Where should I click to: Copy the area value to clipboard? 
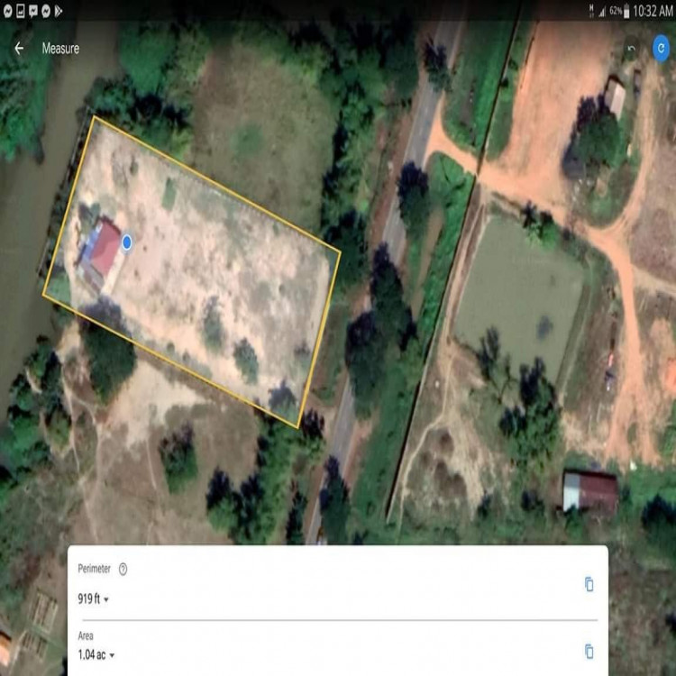coord(589,651)
